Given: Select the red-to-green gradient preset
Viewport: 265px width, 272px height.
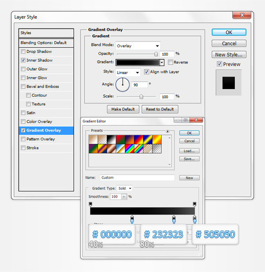Looking at the screenshot, I should click(121, 140).
